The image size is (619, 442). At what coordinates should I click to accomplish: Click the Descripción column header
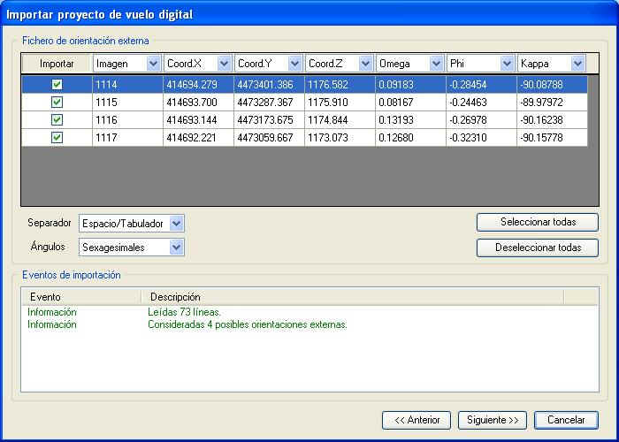pos(353,297)
